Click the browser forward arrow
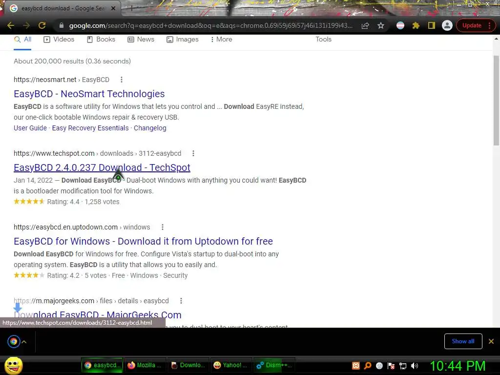This screenshot has width=500, height=375. coord(26,25)
